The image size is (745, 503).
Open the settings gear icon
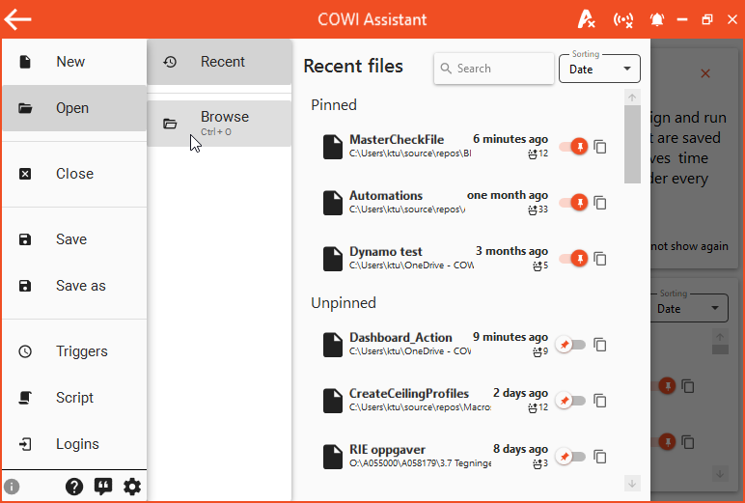(x=132, y=487)
